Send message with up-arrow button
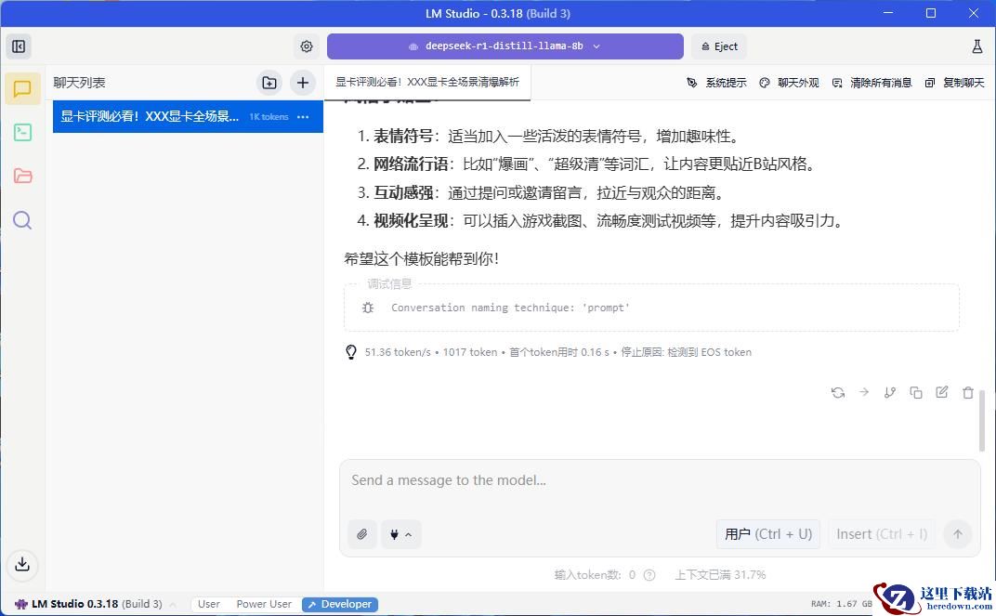This screenshot has width=996, height=616. pos(957,534)
